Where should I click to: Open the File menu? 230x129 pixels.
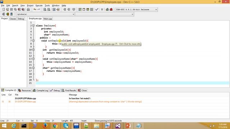pos(3,6)
